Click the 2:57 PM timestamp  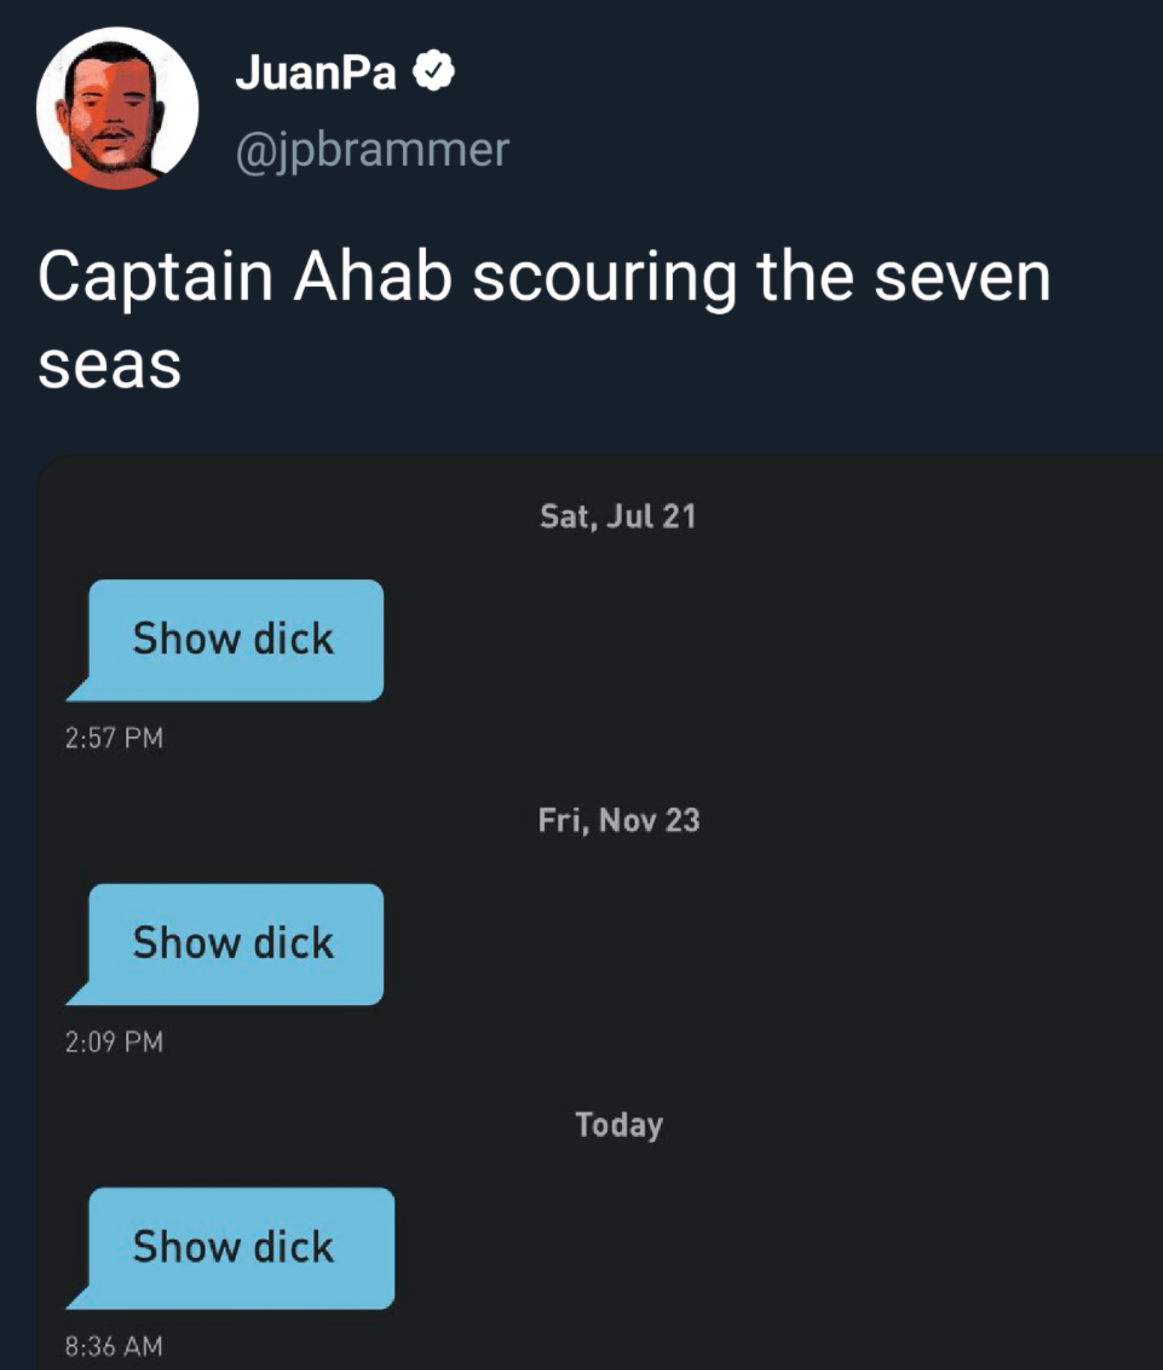click(x=114, y=738)
